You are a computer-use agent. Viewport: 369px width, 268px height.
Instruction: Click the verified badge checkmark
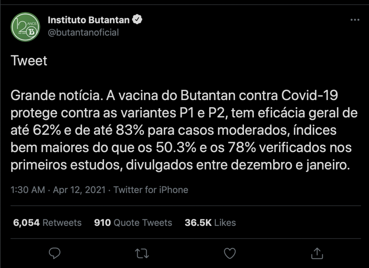(x=137, y=20)
